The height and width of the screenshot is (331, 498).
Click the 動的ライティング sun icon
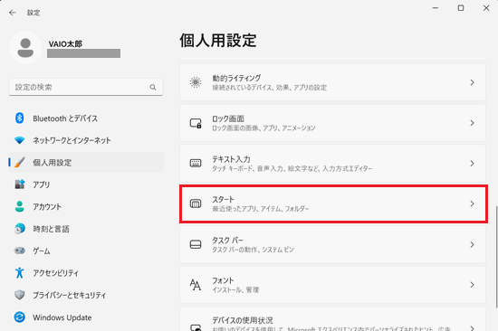click(196, 82)
